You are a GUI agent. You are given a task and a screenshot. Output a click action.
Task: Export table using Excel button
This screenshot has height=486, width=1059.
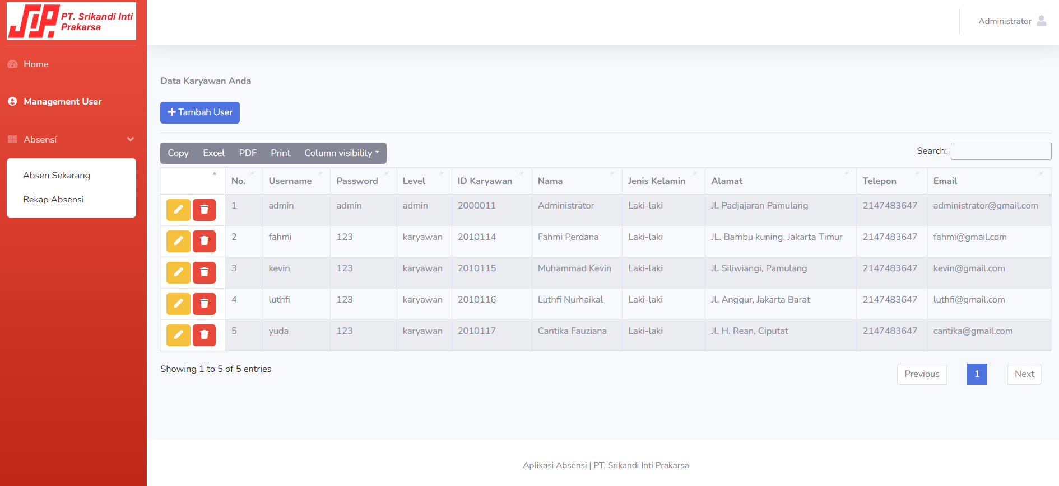click(213, 153)
